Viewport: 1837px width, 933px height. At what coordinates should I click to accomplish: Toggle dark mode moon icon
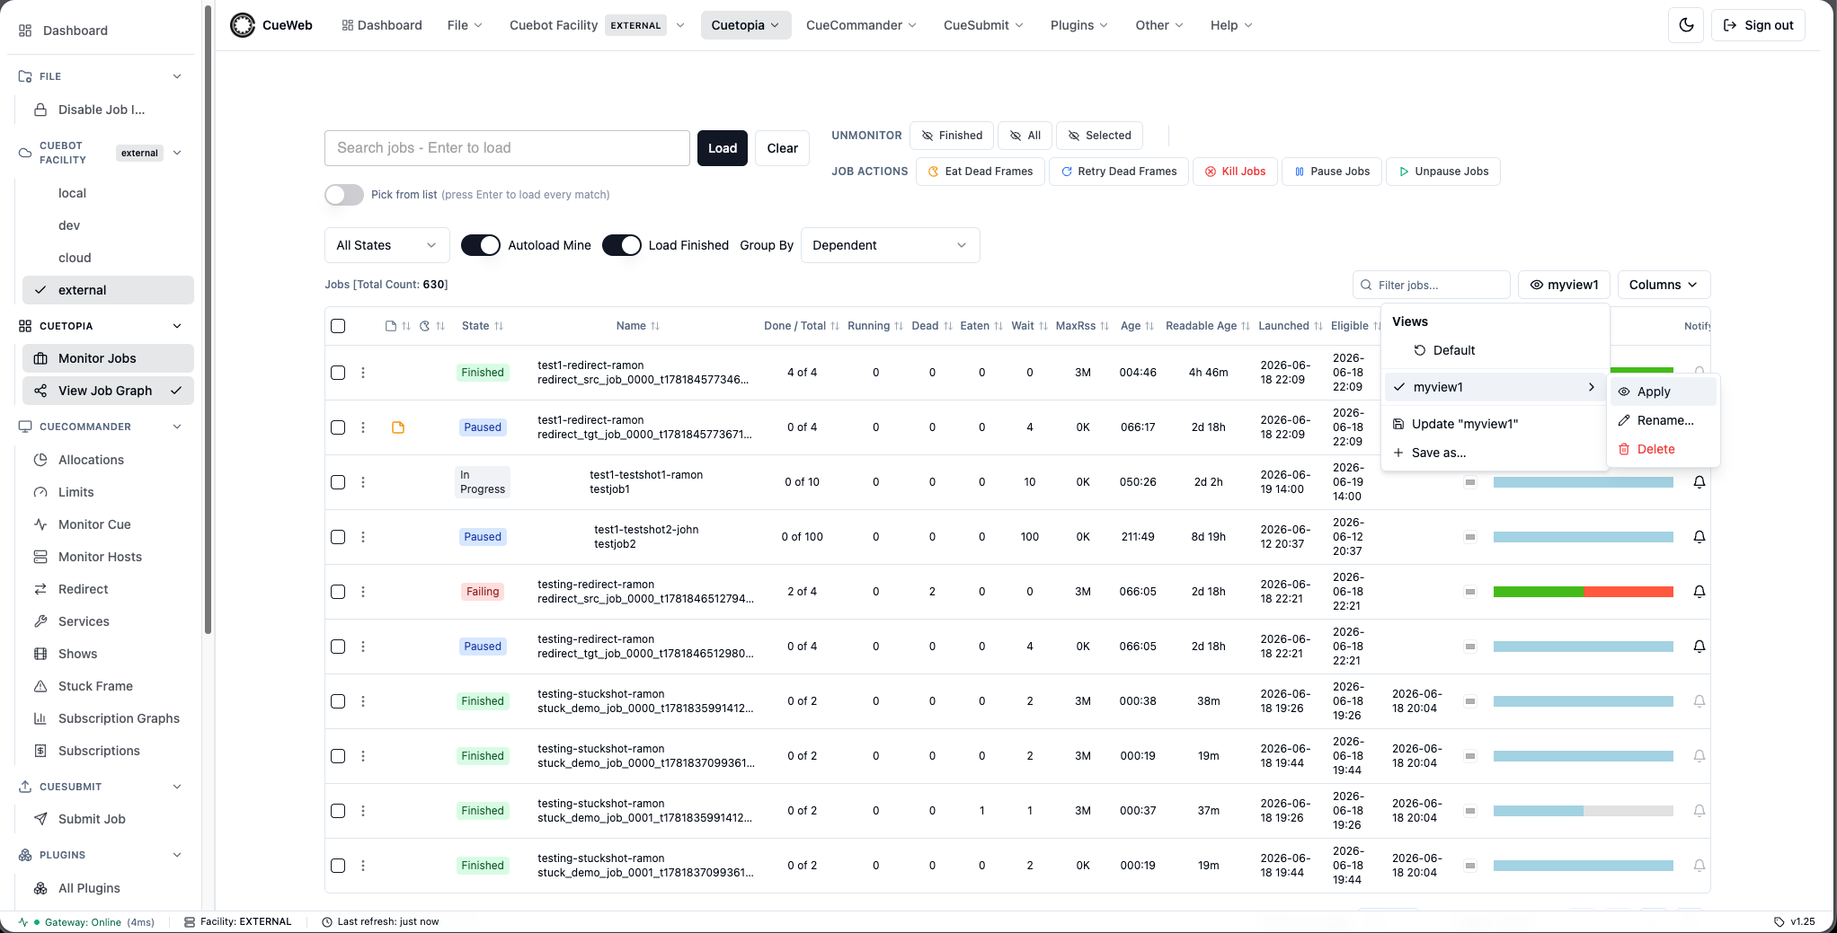click(1686, 25)
